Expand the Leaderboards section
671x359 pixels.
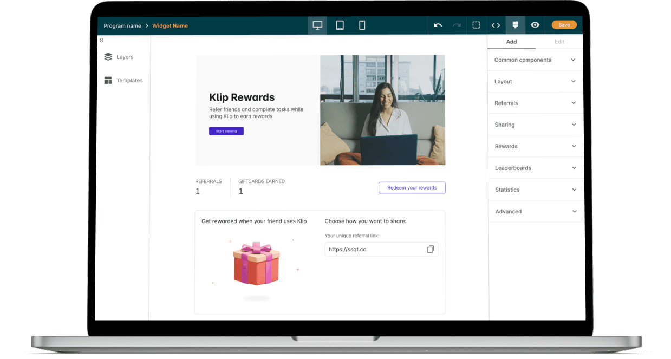coord(535,168)
